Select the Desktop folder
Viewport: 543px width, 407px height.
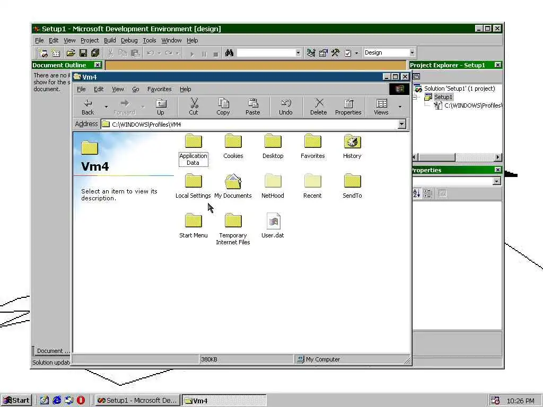(273, 146)
